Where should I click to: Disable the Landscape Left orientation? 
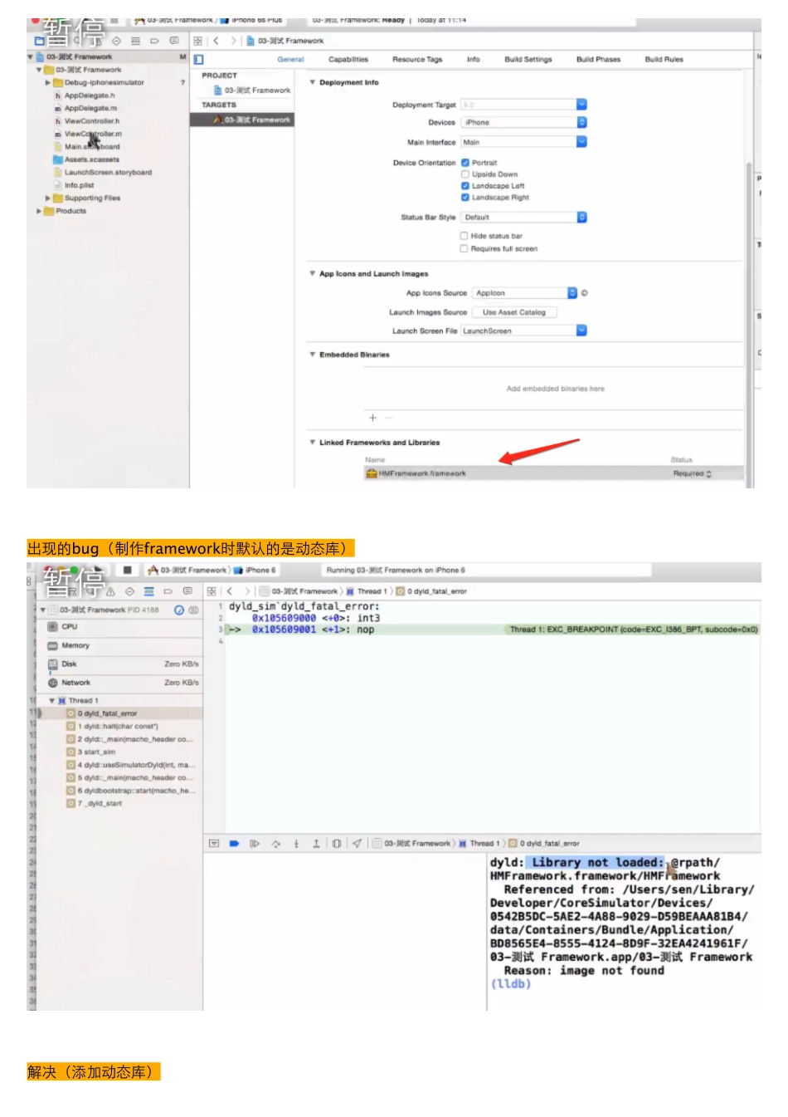(465, 186)
